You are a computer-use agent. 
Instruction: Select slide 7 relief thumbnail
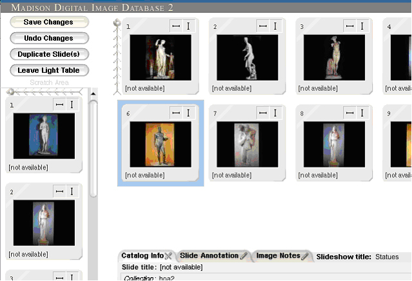coord(247,144)
